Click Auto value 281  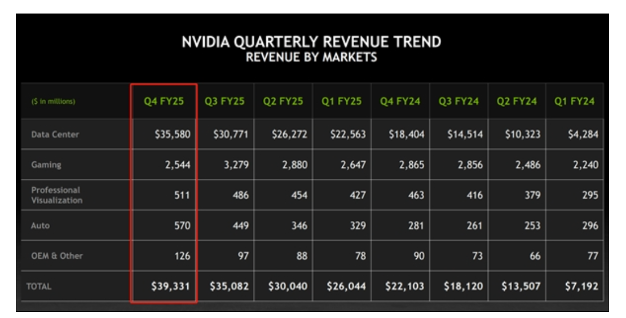416,226
